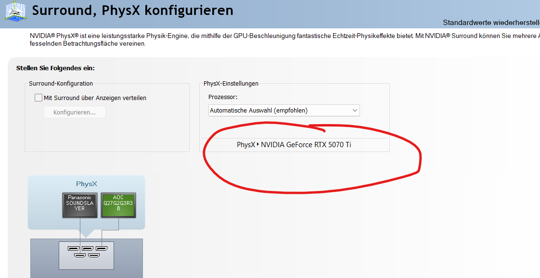Image resolution: width=540 pixels, height=278 pixels.
Task: Click the NVIDIA PhysX description paragraph
Action: coord(285,39)
